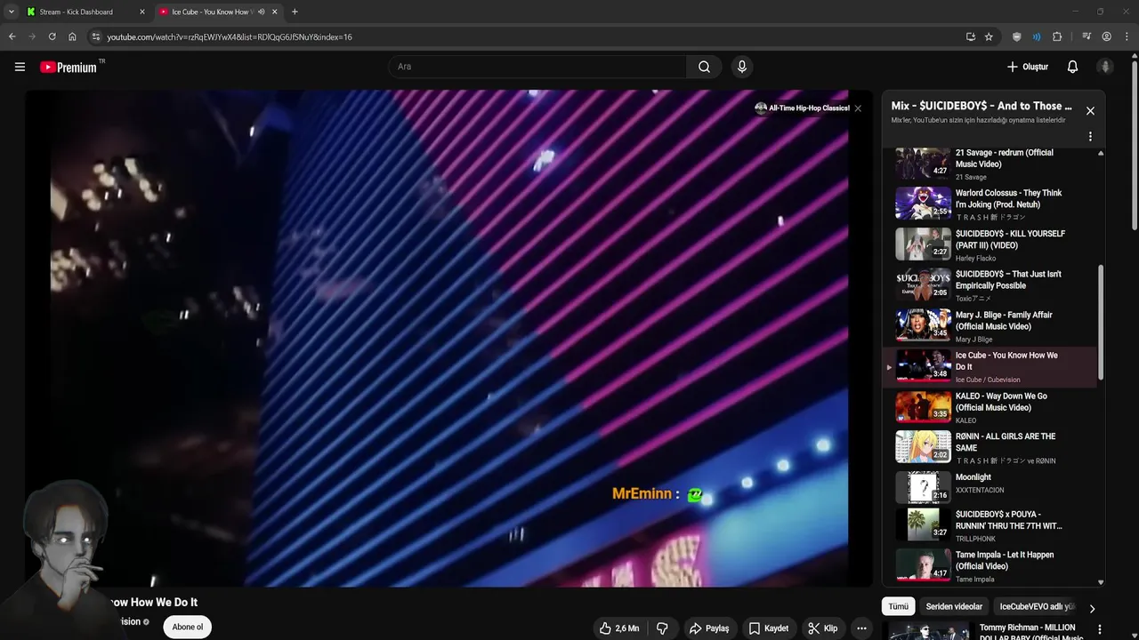Open browser home page button
Screen dimensions: 1139x640
click(72, 36)
